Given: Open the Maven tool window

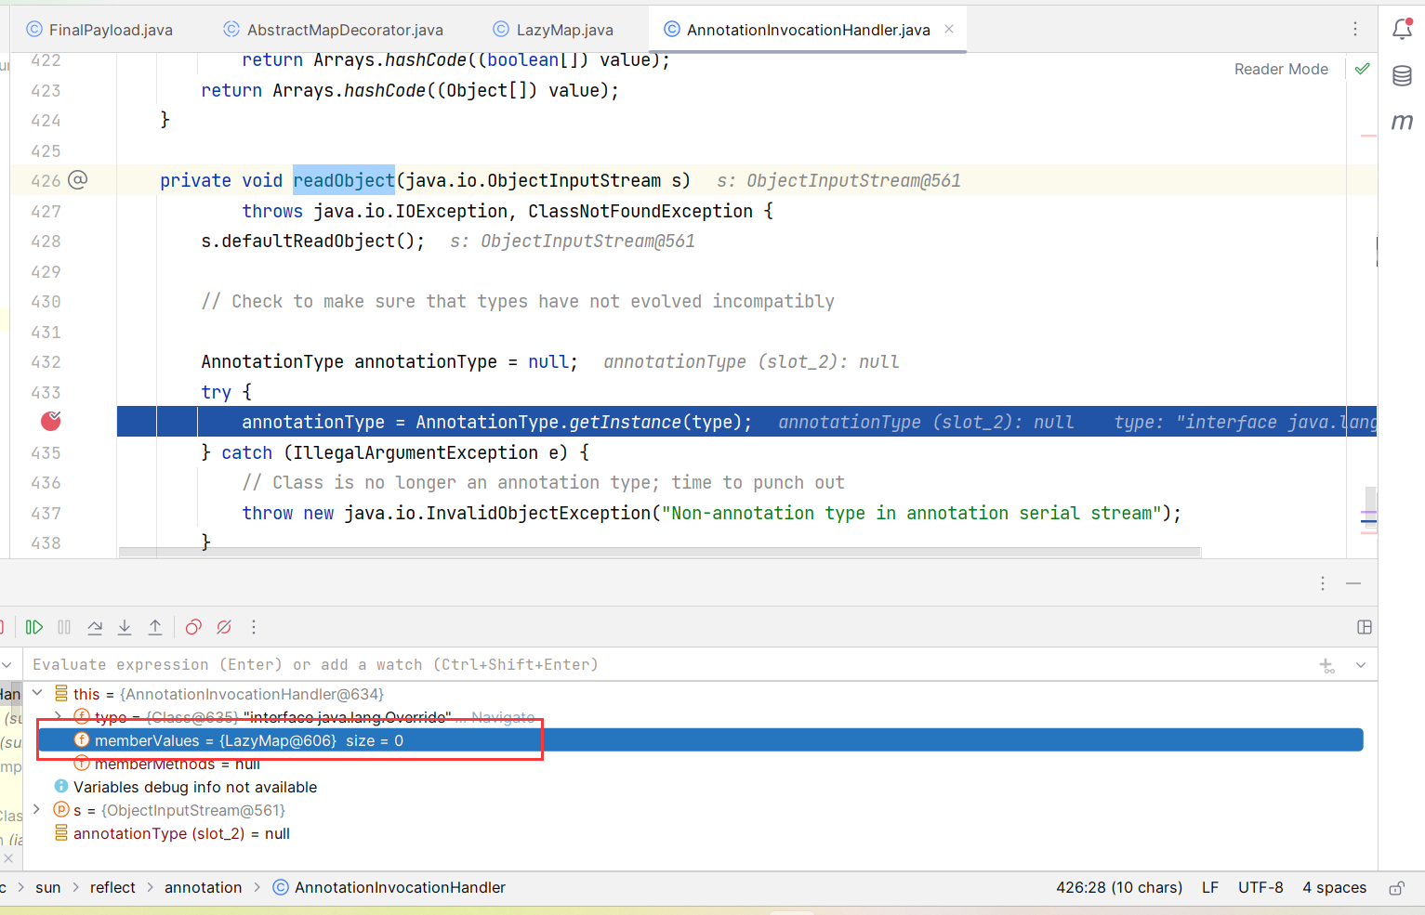Looking at the screenshot, I should [1402, 122].
